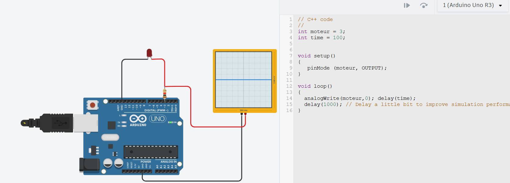Toggle breakpoint on line number 9
The image size is (510, 183).
coord(290,68)
